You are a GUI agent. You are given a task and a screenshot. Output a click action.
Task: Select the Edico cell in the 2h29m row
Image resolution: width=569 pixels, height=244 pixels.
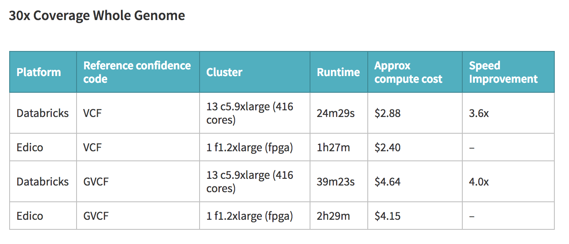30,216
